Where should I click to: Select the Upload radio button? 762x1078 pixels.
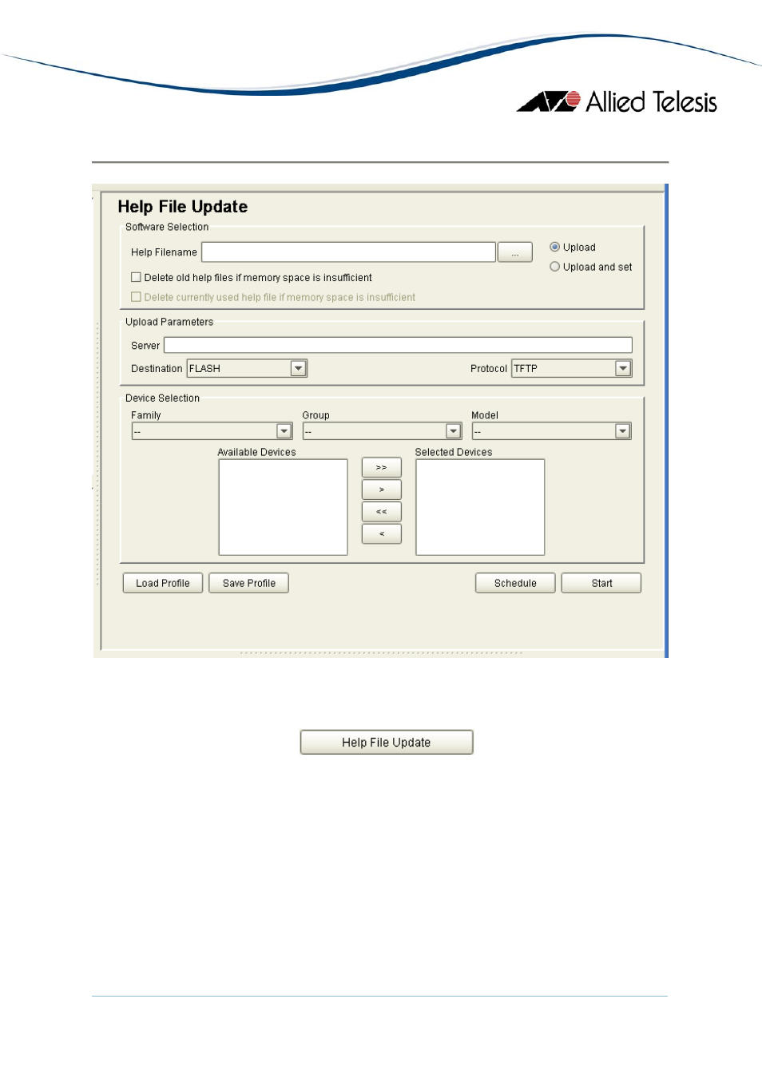pyautogui.click(x=554, y=248)
